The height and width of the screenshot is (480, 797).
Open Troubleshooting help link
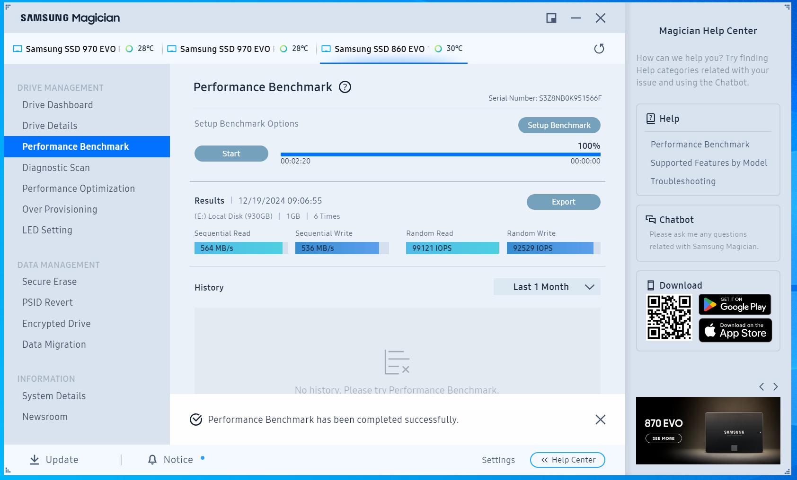[x=683, y=181]
